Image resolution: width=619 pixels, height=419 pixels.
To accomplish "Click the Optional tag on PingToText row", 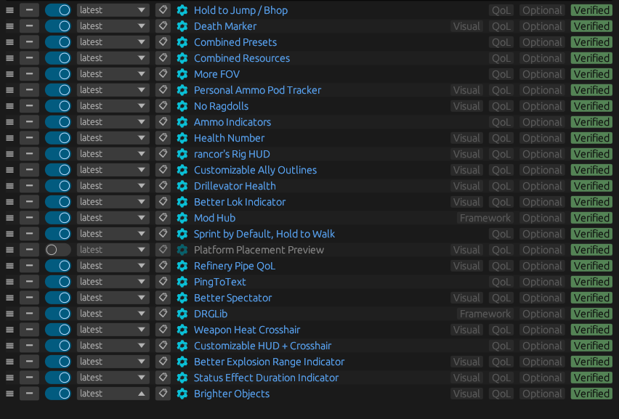I will point(542,282).
